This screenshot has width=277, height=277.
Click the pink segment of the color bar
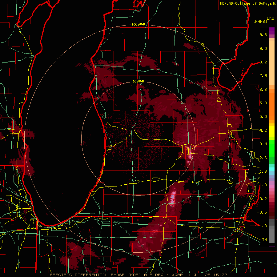coord(272,187)
